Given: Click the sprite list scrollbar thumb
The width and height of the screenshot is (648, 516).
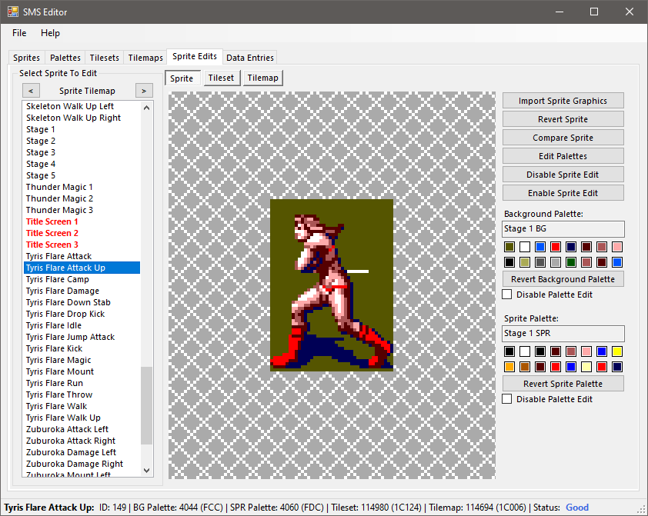Looking at the screenshot, I should click(146, 405).
